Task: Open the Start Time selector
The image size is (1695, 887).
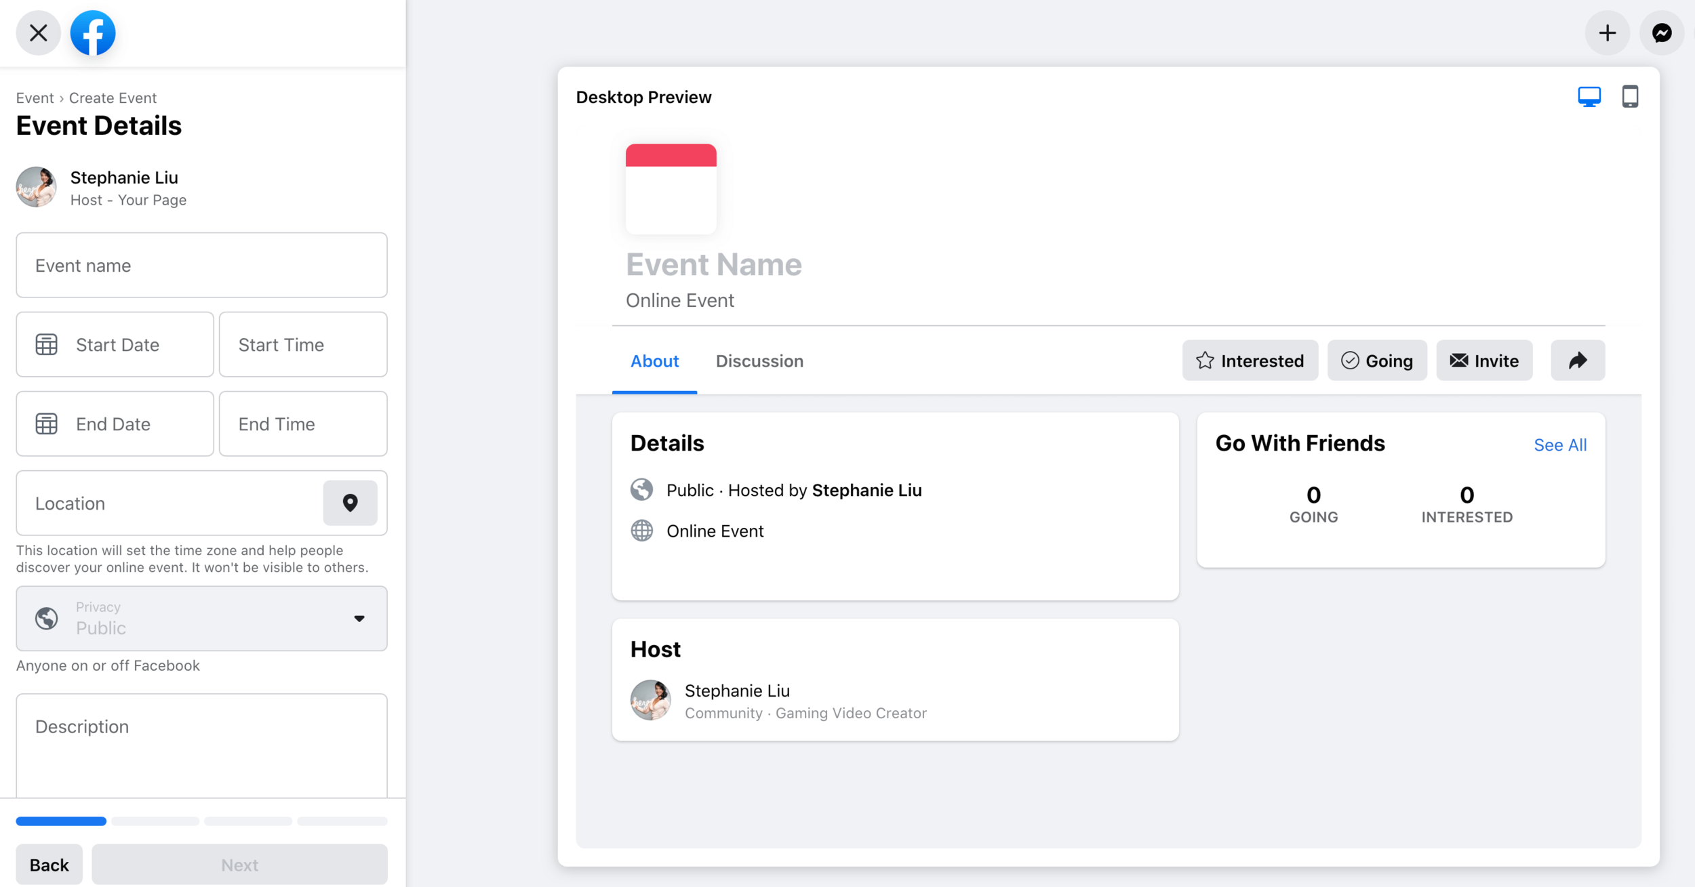Action: [302, 344]
